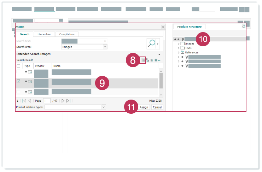The image size is (262, 172).
Task: Expand the Images folder in tree
Action: coord(179,43)
